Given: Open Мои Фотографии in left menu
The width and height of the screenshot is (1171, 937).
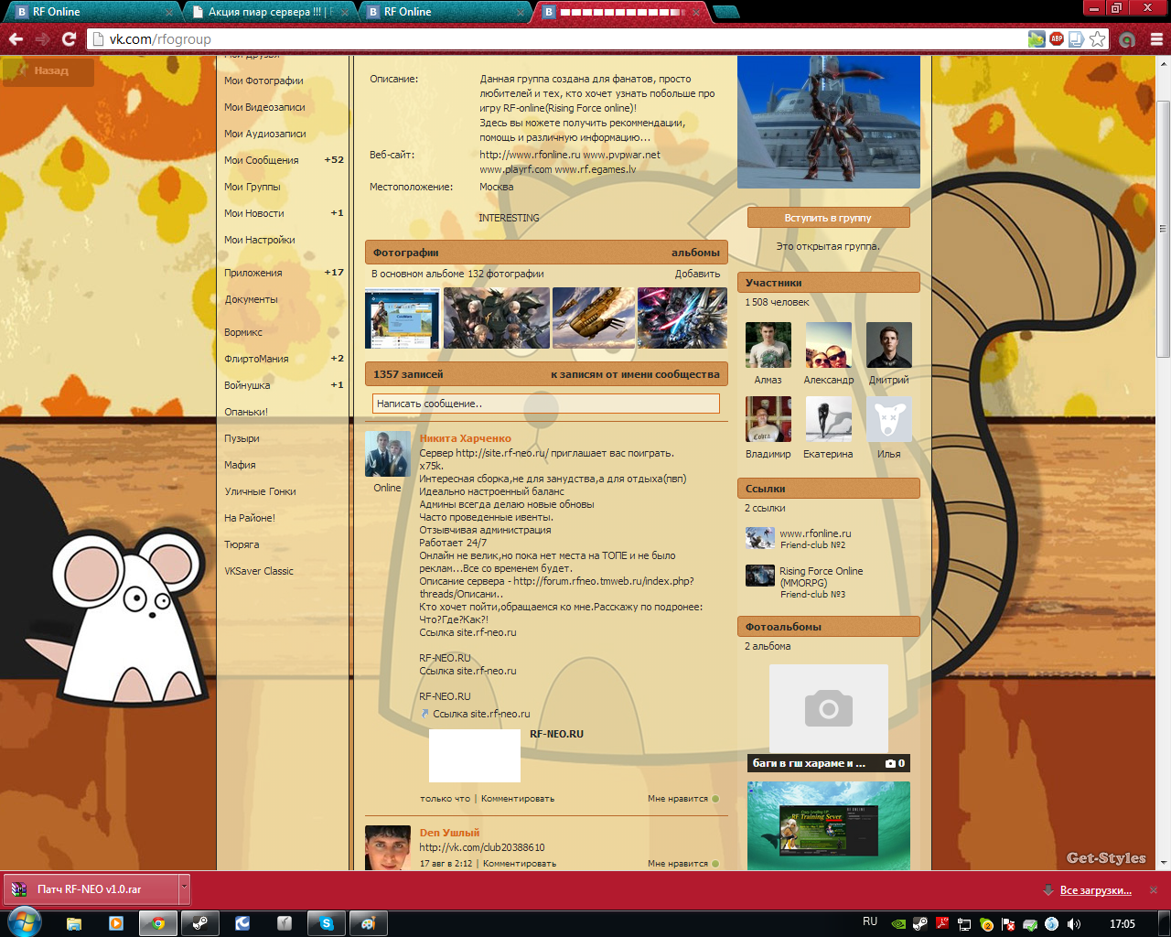Looking at the screenshot, I should (263, 81).
